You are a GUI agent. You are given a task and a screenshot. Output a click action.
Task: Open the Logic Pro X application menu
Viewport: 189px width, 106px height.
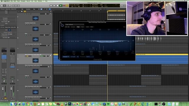(6, 1)
